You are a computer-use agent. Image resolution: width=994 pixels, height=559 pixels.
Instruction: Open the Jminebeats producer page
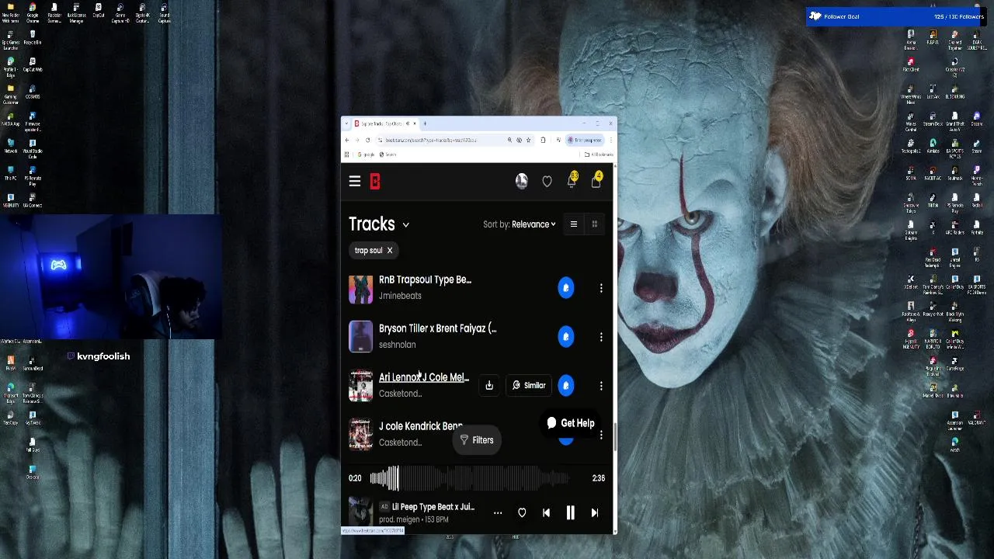(400, 296)
